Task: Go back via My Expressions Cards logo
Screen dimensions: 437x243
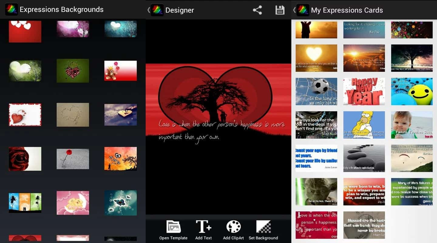Action: (303, 10)
